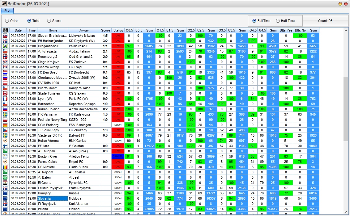Image resolution: width=350 pixels, height=216 pixels.
Task: Select the Full Time radio button
Action: 254,21
